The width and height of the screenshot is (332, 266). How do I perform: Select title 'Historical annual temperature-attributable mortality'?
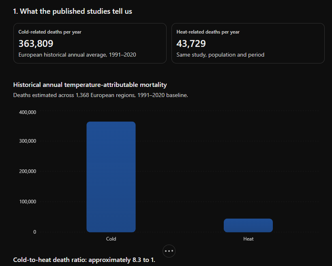[x=90, y=85]
